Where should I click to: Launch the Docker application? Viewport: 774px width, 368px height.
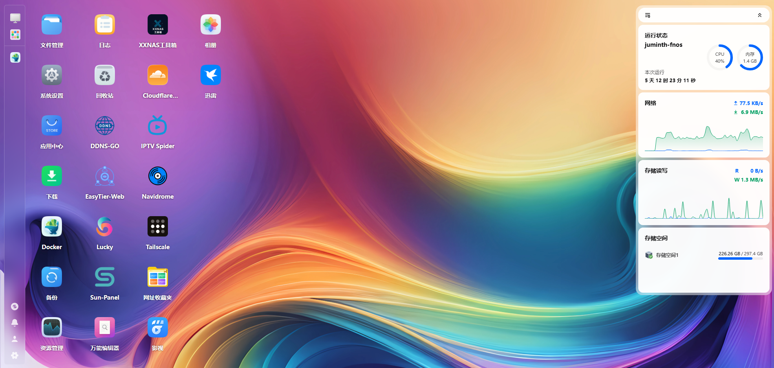coord(51,226)
